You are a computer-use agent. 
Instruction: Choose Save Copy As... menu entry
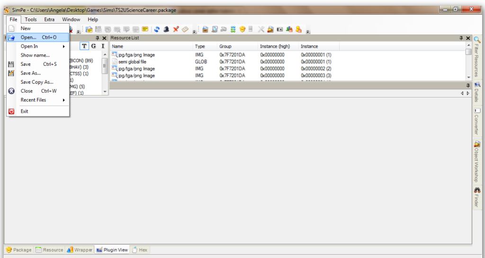click(x=38, y=82)
